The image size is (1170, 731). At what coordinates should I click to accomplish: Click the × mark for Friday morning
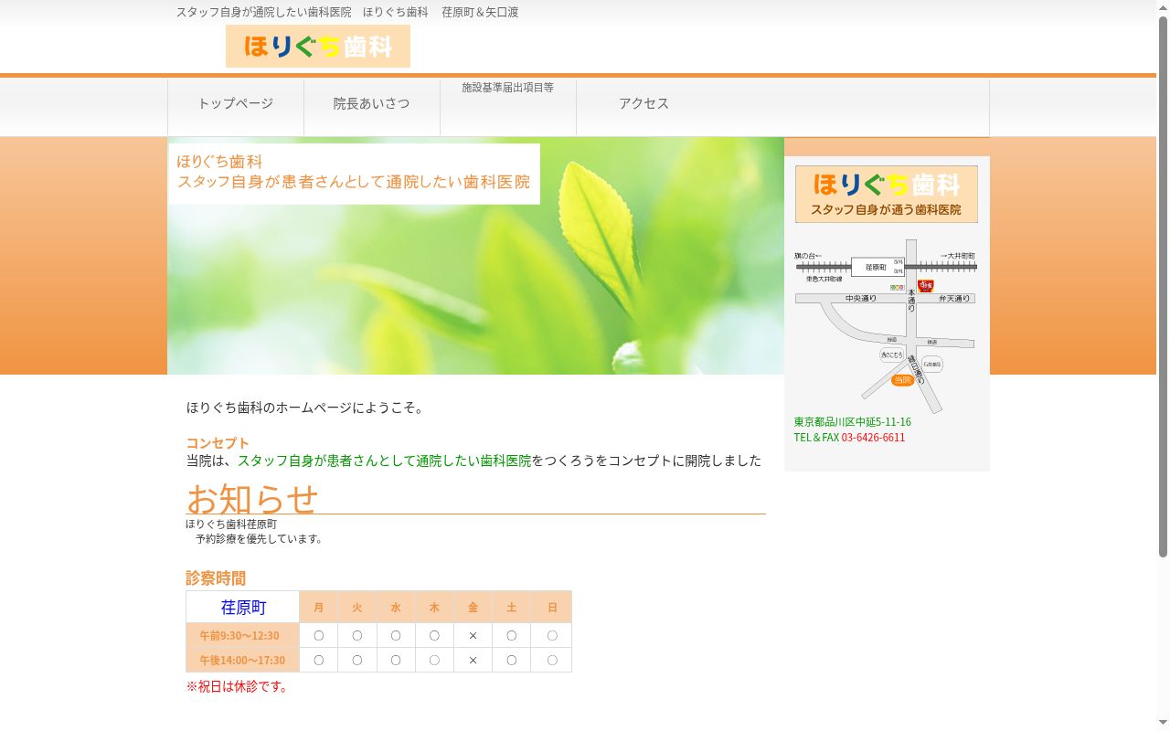(x=473, y=636)
